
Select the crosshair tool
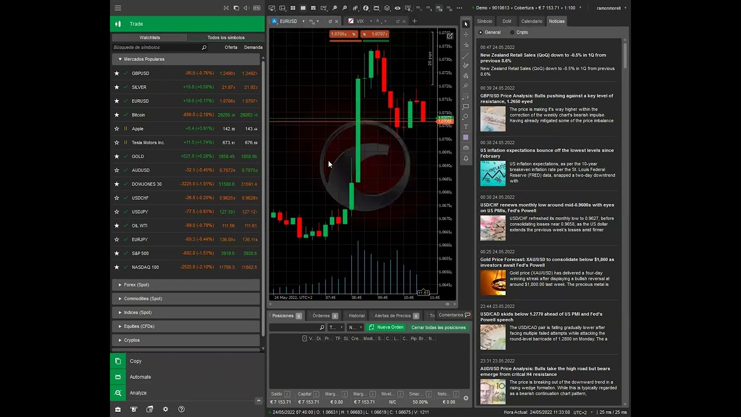tap(466, 34)
